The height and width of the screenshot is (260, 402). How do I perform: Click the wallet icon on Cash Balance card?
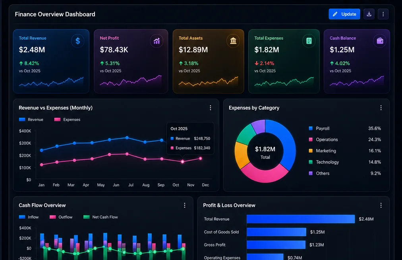[x=380, y=41]
